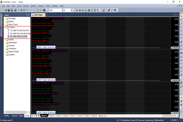Select the triangle drawing tool
183x122 pixels.
[x=181, y=57]
